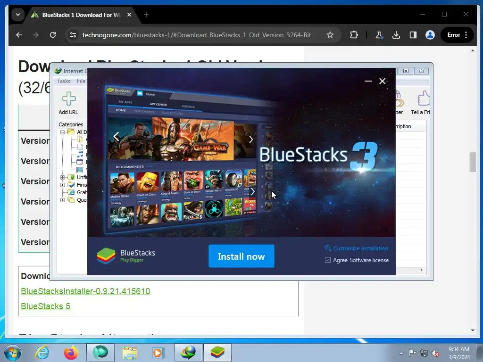Image resolution: width=483 pixels, height=362 pixels.
Task: Click the Error menu button in Chrome
Action: pyautogui.click(x=458, y=35)
